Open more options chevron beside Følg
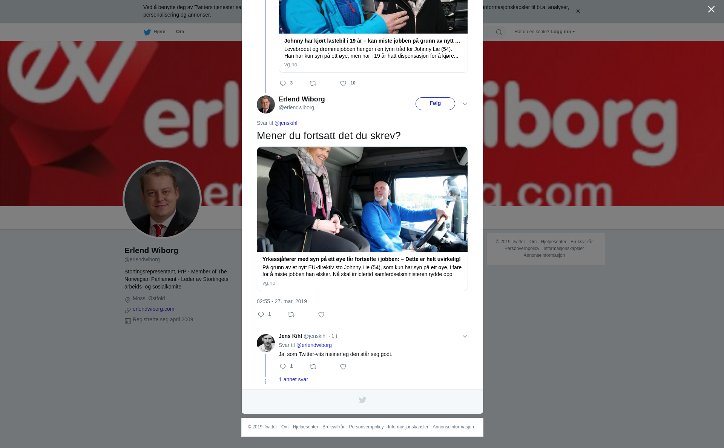The width and height of the screenshot is (724, 448). click(465, 104)
